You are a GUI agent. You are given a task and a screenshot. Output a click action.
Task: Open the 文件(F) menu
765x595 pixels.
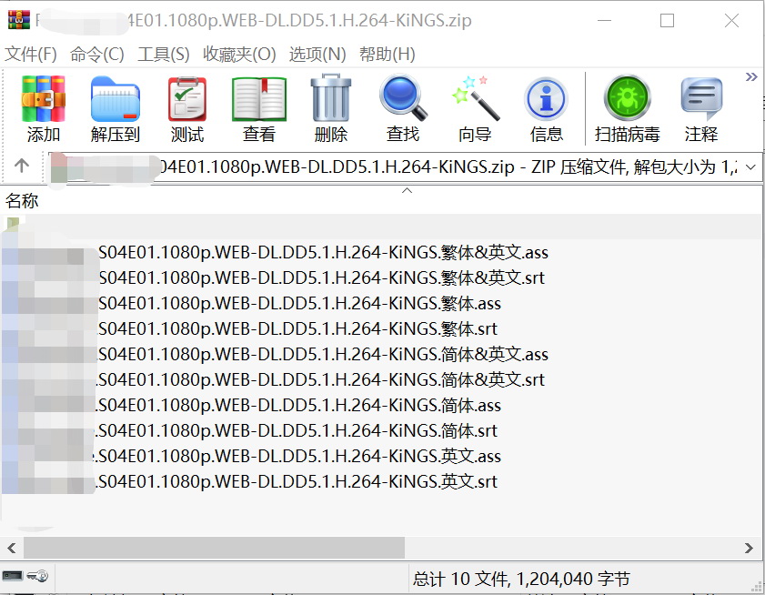(x=31, y=55)
